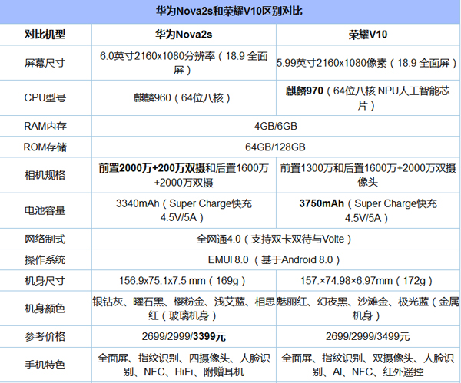Click the 3750mAh battery cell

click(x=368, y=210)
